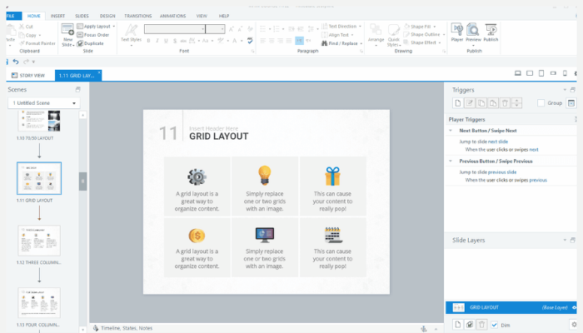
Task: Switch to tablet landscape view
Action: click(530, 73)
